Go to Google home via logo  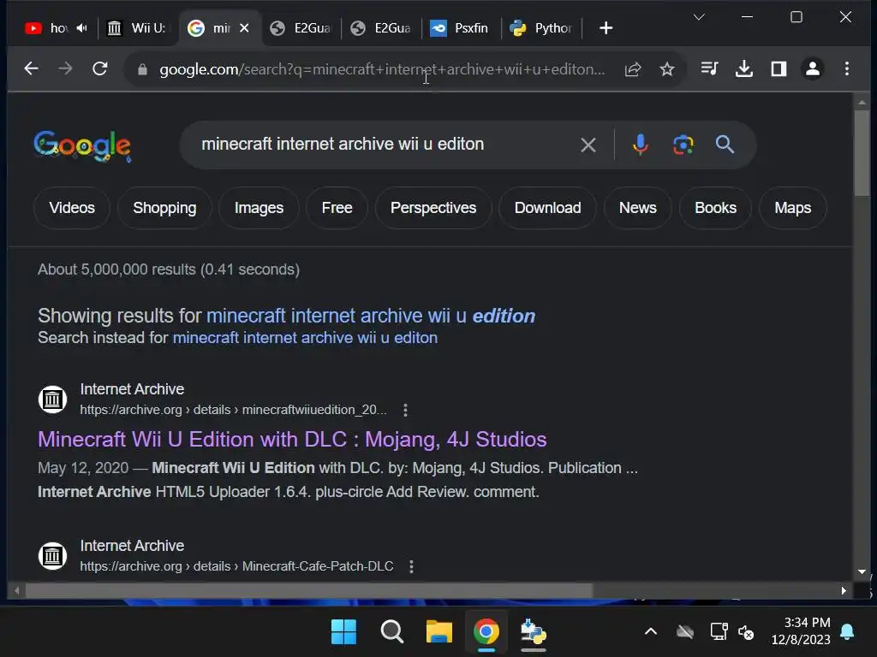(x=82, y=145)
